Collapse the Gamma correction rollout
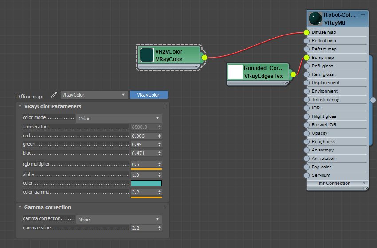 [x=20, y=207]
